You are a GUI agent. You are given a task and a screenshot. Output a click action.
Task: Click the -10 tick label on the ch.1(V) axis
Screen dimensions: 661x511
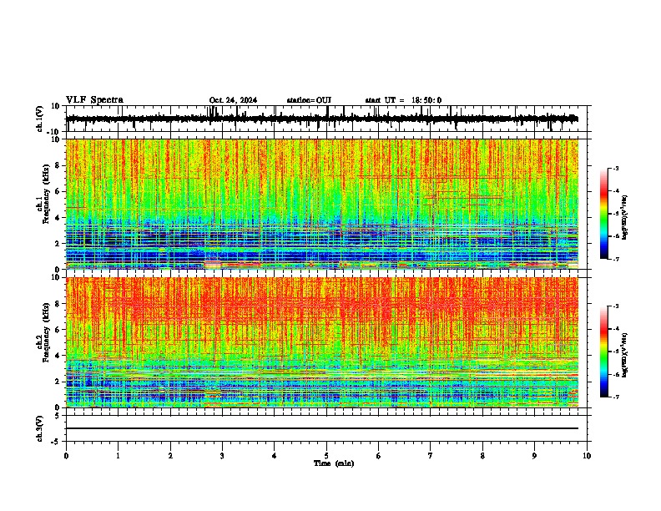[54, 132]
